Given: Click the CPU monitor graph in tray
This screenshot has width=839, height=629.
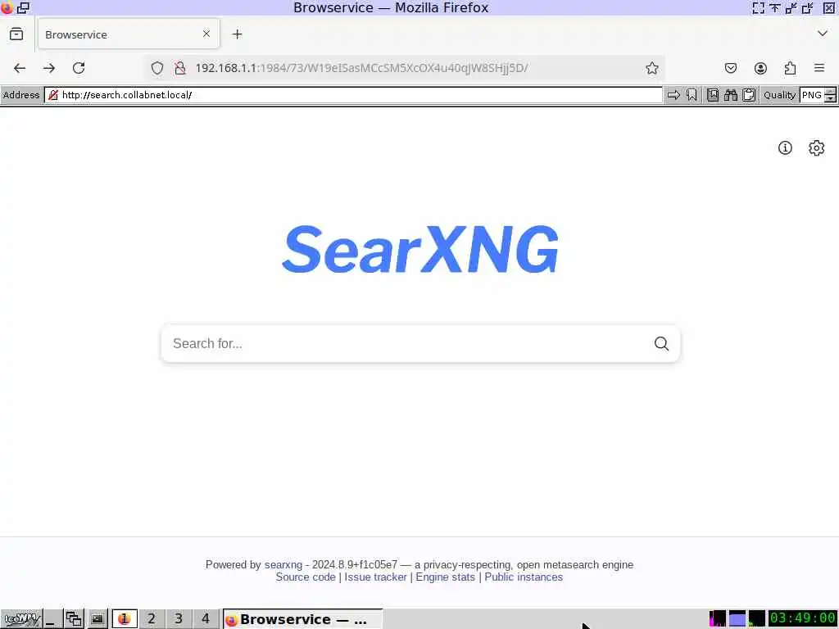Looking at the screenshot, I should click(718, 619).
